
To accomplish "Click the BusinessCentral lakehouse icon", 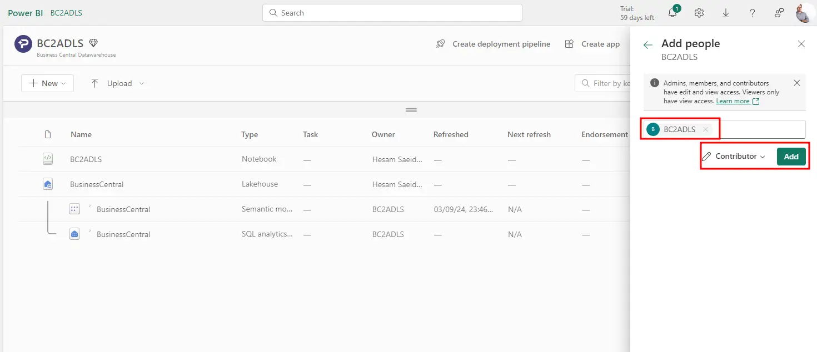I will click(48, 184).
